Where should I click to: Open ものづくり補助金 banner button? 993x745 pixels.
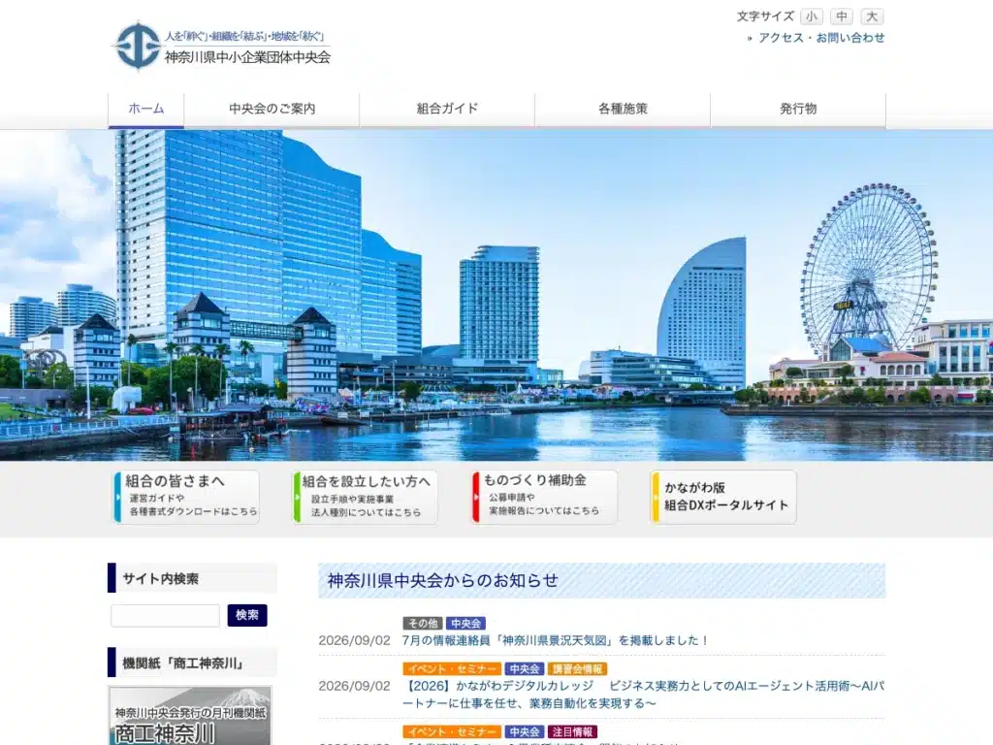click(545, 497)
